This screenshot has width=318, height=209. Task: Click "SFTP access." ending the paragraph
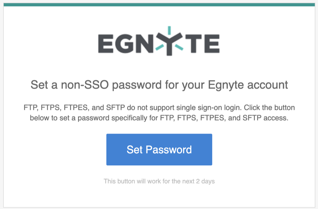(265, 118)
